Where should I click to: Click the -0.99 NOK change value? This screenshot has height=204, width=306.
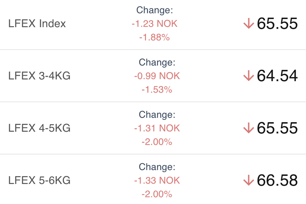[x=157, y=76]
